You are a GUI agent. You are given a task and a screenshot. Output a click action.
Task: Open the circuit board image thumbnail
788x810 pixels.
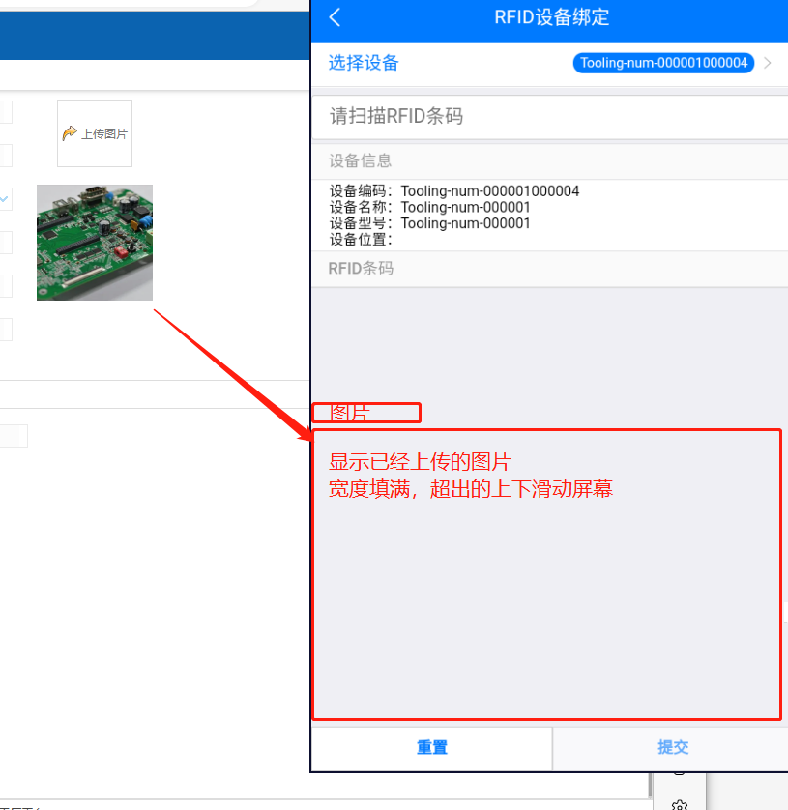point(95,243)
